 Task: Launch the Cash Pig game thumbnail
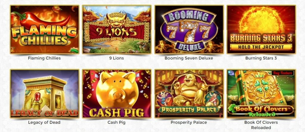click(x=116, y=94)
